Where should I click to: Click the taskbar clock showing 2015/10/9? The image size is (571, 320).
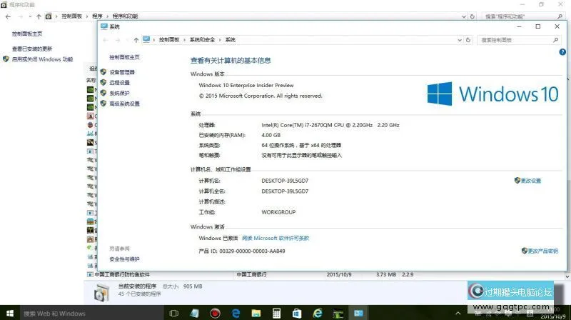tap(552, 314)
